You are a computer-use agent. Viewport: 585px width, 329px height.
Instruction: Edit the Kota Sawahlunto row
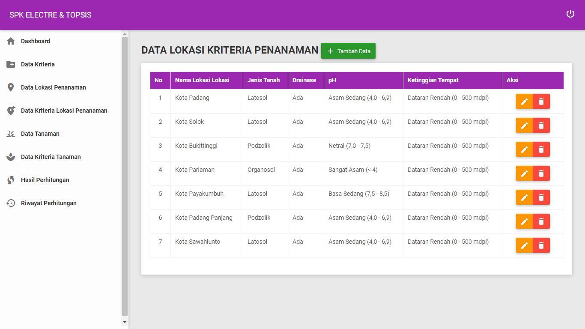click(524, 245)
